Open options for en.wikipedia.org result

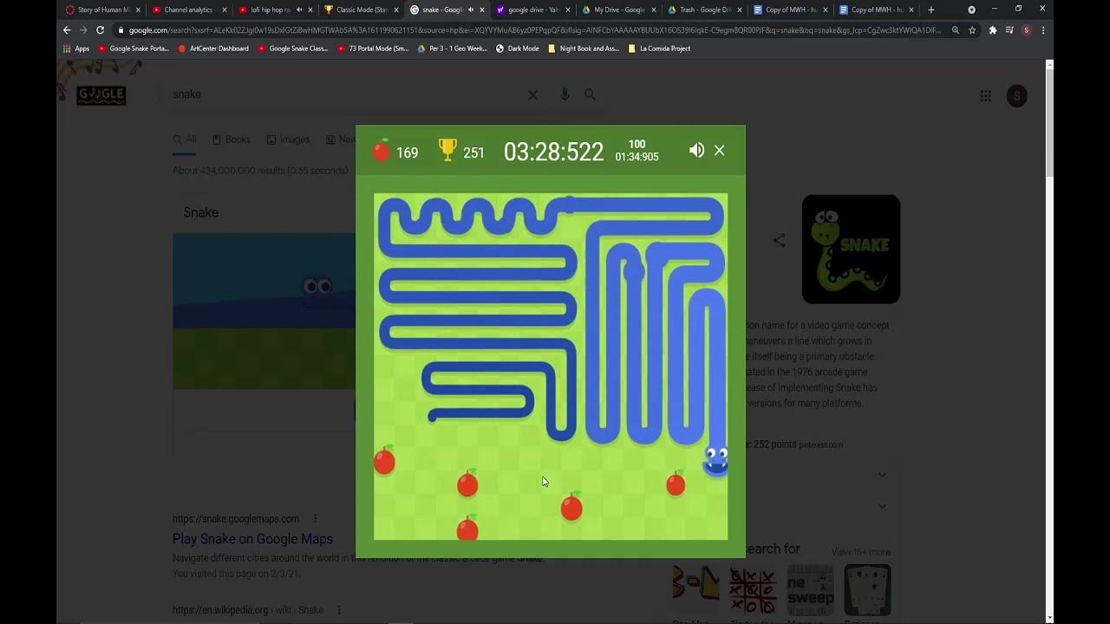[339, 610]
